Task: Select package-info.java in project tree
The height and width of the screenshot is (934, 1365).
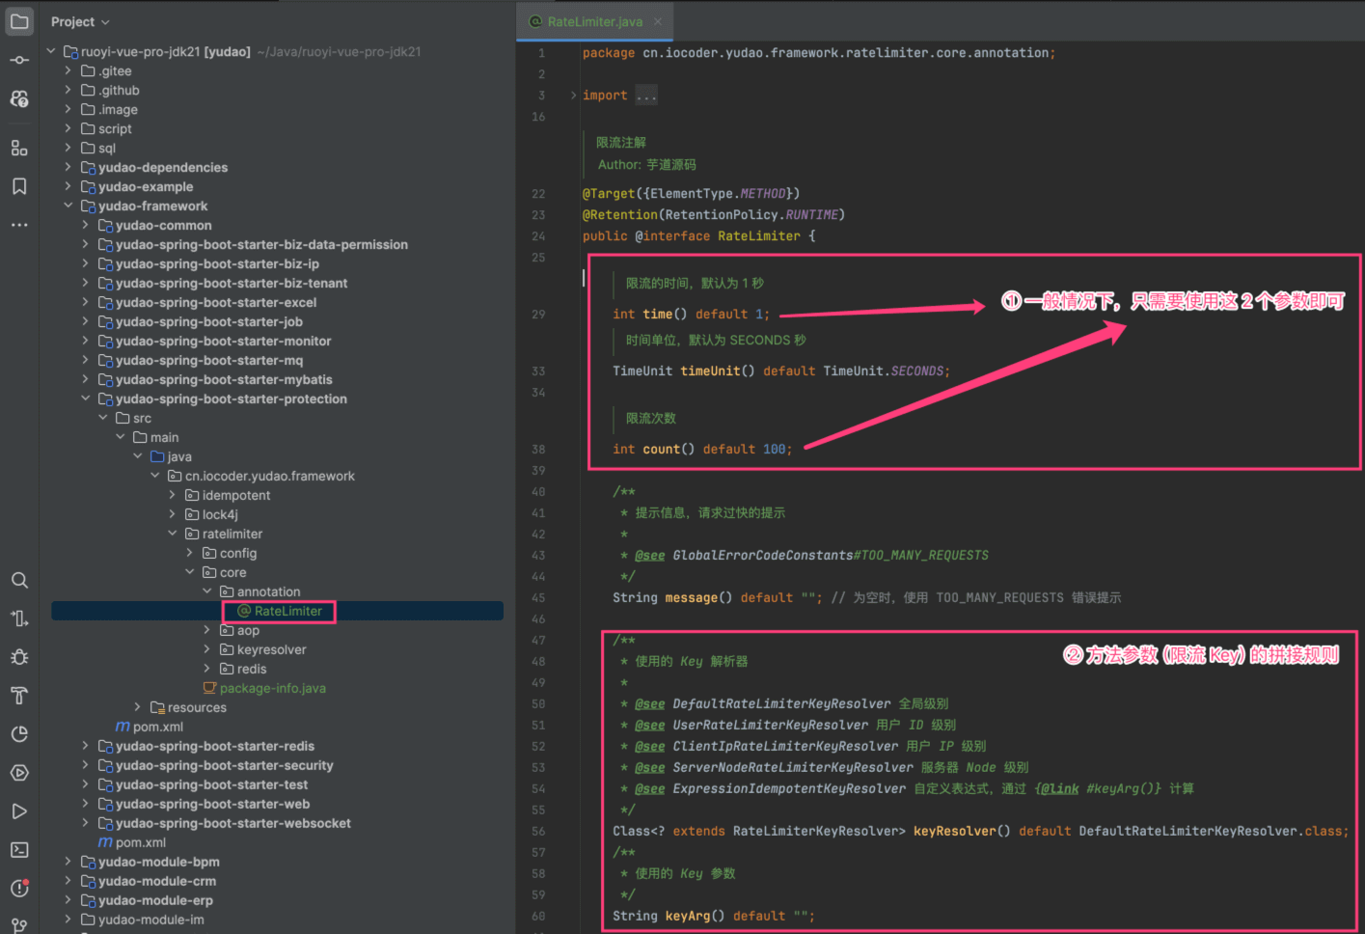Action: (272, 688)
